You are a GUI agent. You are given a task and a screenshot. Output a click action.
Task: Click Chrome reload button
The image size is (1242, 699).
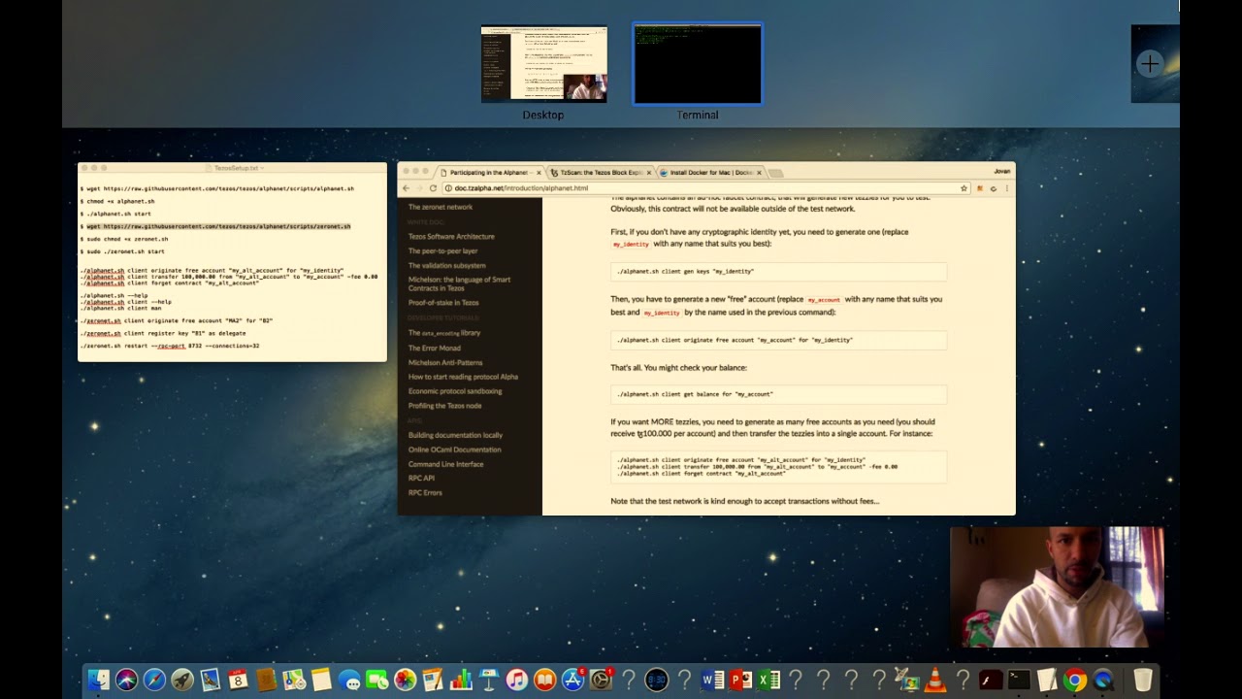tap(433, 188)
